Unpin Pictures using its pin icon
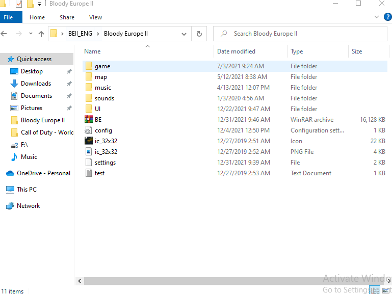The width and height of the screenshot is (392, 294). click(x=69, y=108)
